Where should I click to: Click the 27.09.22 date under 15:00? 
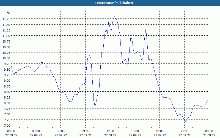135,135
